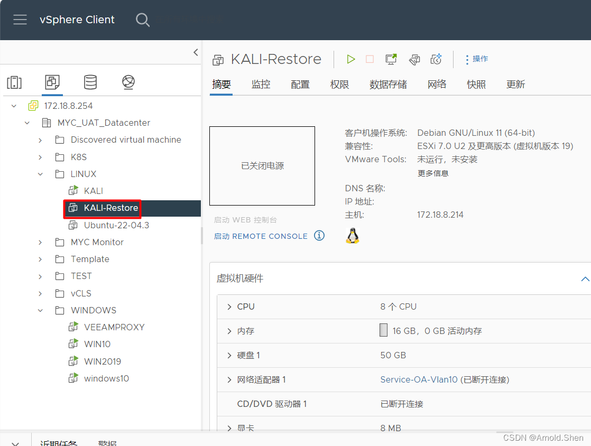This screenshot has height=446, width=591.
Task: Collapse the navigation sidebar arrow
Action: click(x=196, y=52)
